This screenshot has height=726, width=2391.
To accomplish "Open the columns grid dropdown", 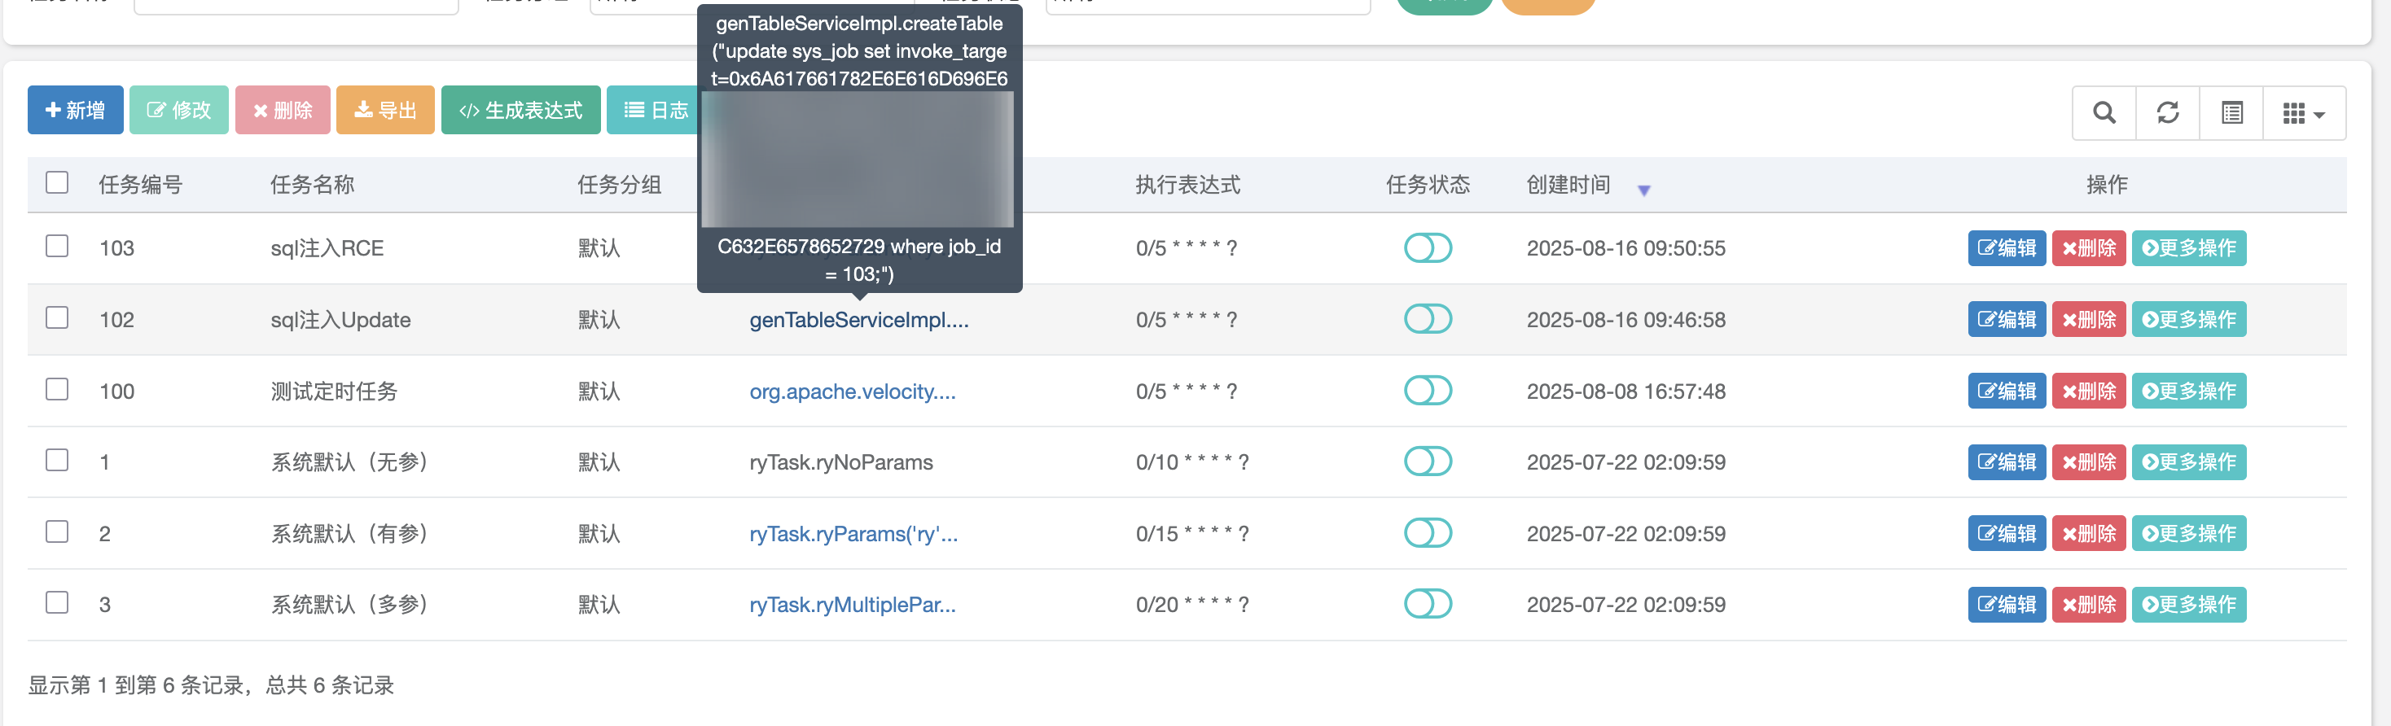I will tap(2304, 113).
